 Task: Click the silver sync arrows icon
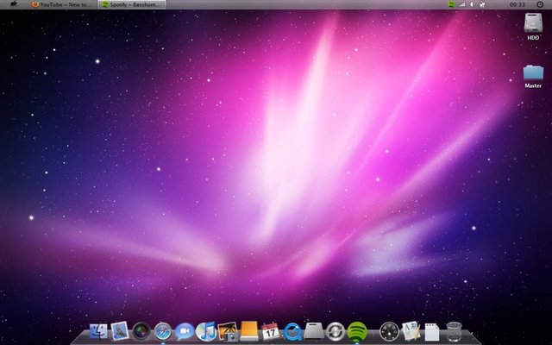pyautogui.click(x=336, y=331)
